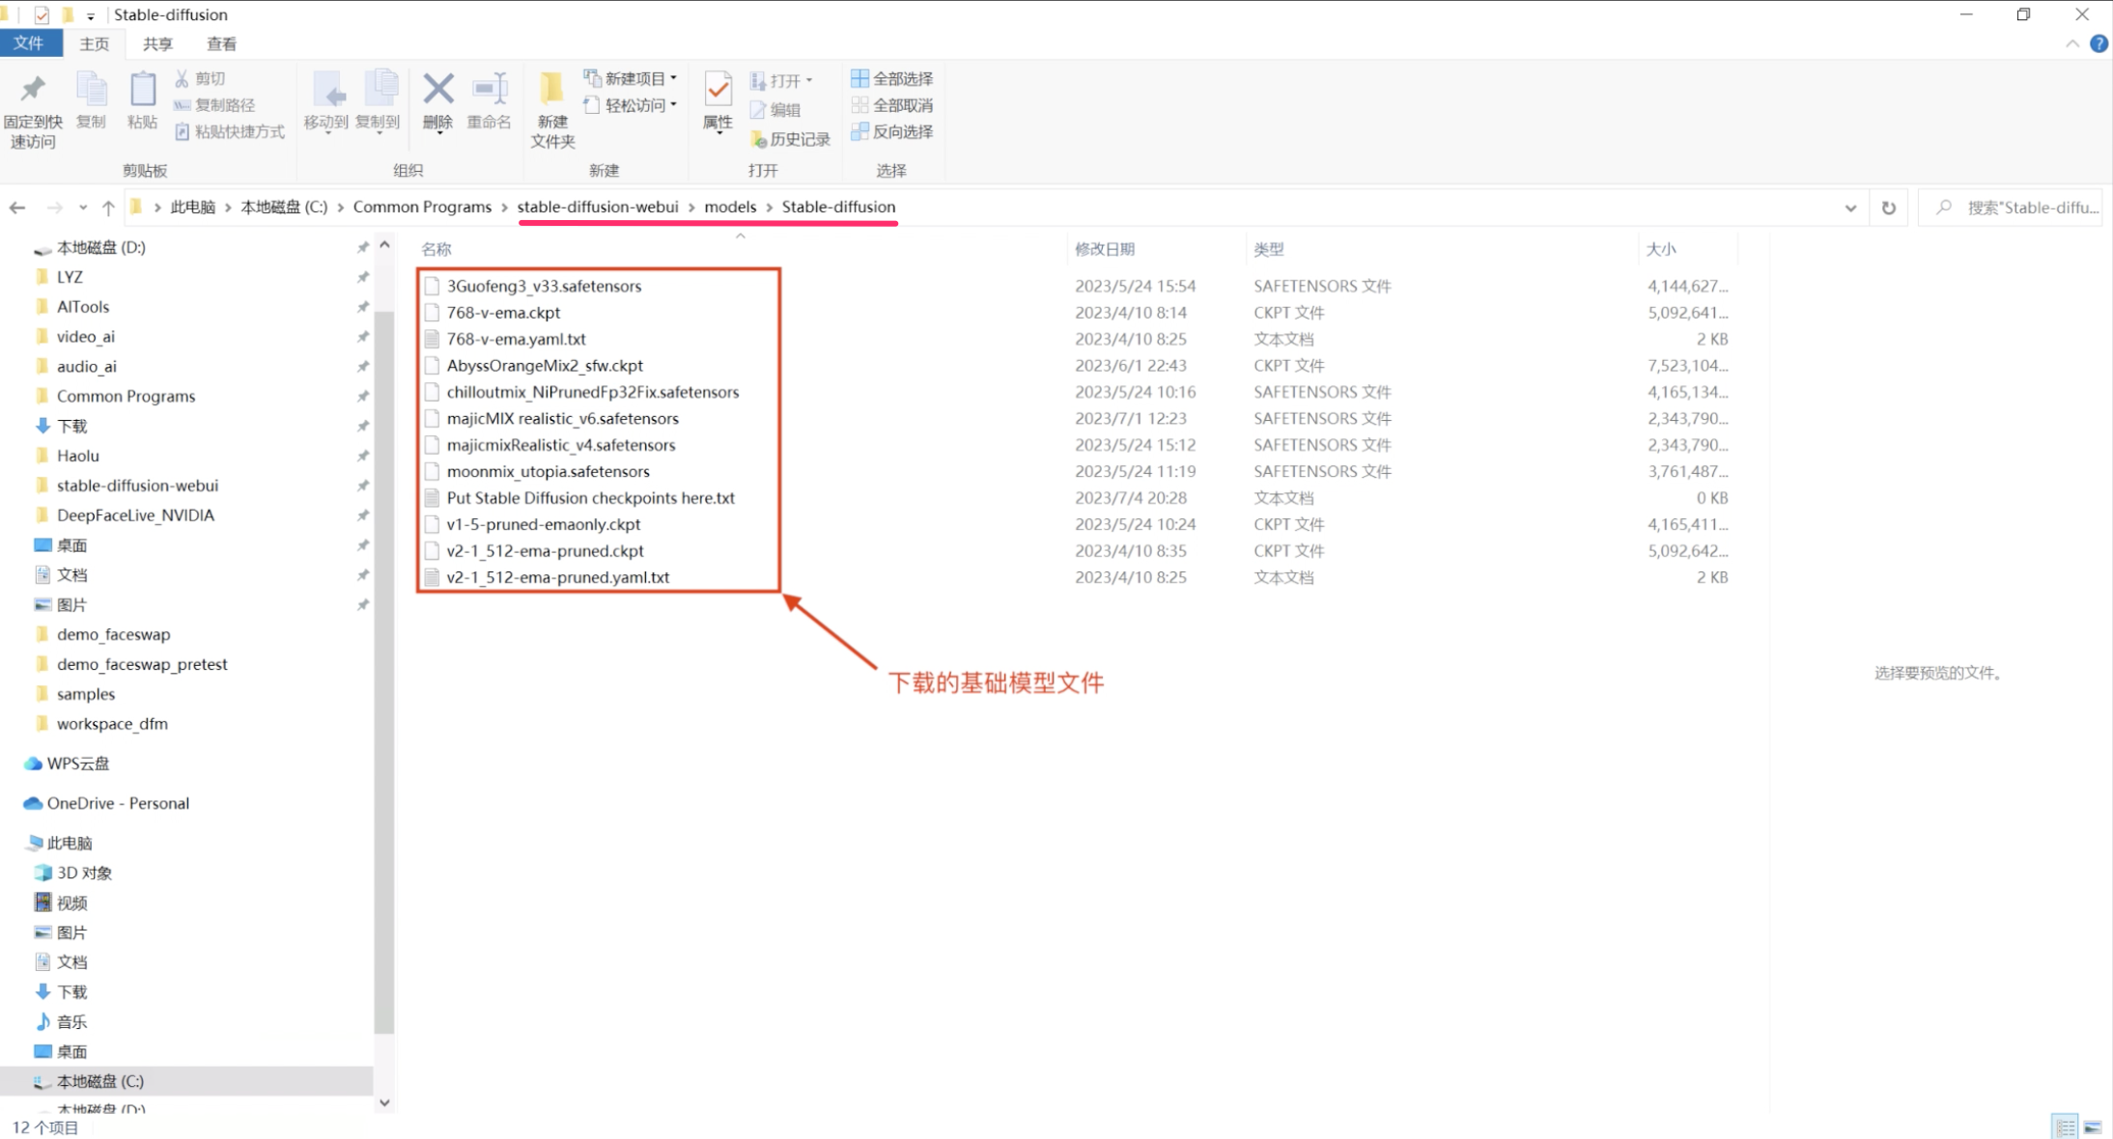Image resolution: width=2113 pixels, height=1139 pixels.
Task: Sort by Type (类型) column header
Action: (x=1268, y=249)
